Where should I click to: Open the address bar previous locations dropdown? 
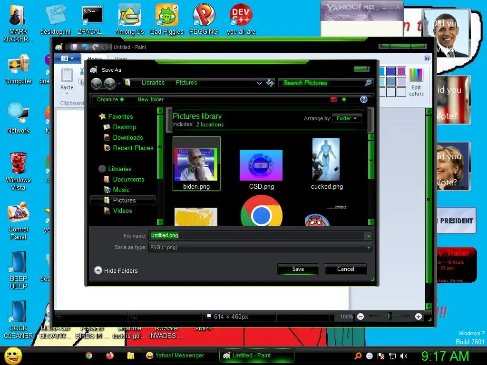259,83
